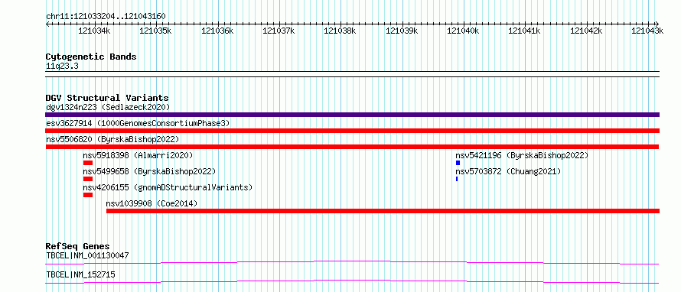
Task: Open nsv4206155 gnomADStructuralVariants label
Action: 168,187
